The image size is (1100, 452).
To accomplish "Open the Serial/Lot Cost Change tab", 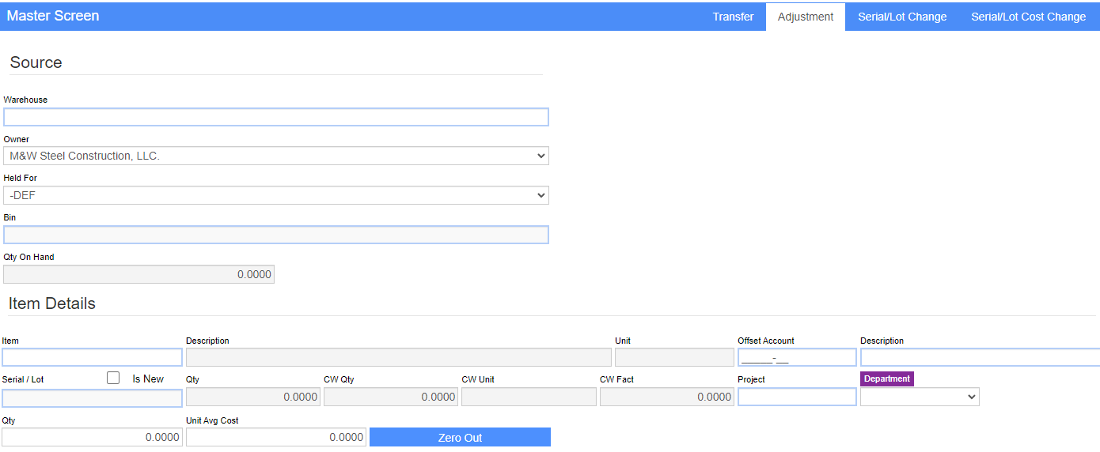I will click(1028, 17).
